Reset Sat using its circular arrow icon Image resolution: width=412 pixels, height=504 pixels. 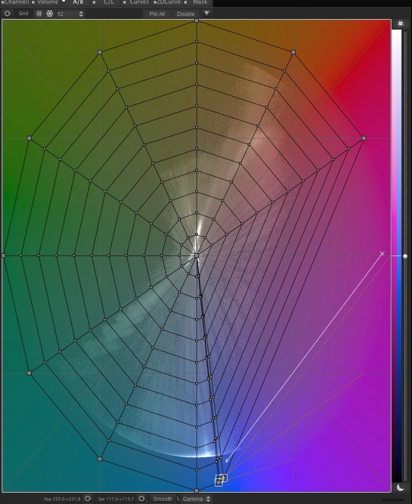click(141, 499)
